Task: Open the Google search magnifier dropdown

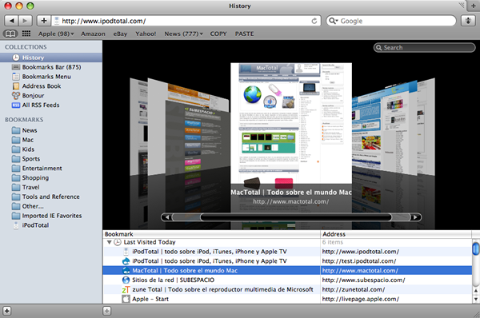Action: point(333,21)
